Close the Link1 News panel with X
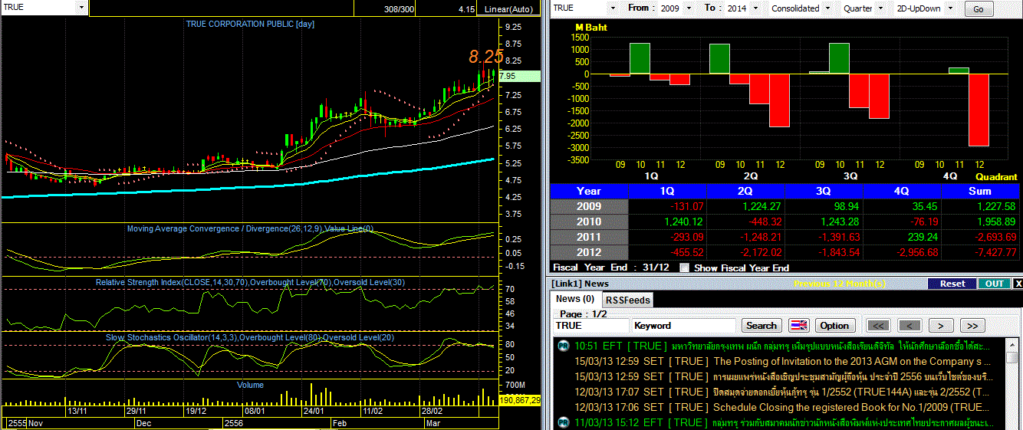1023x430 pixels. click(x=1018, y=284)
